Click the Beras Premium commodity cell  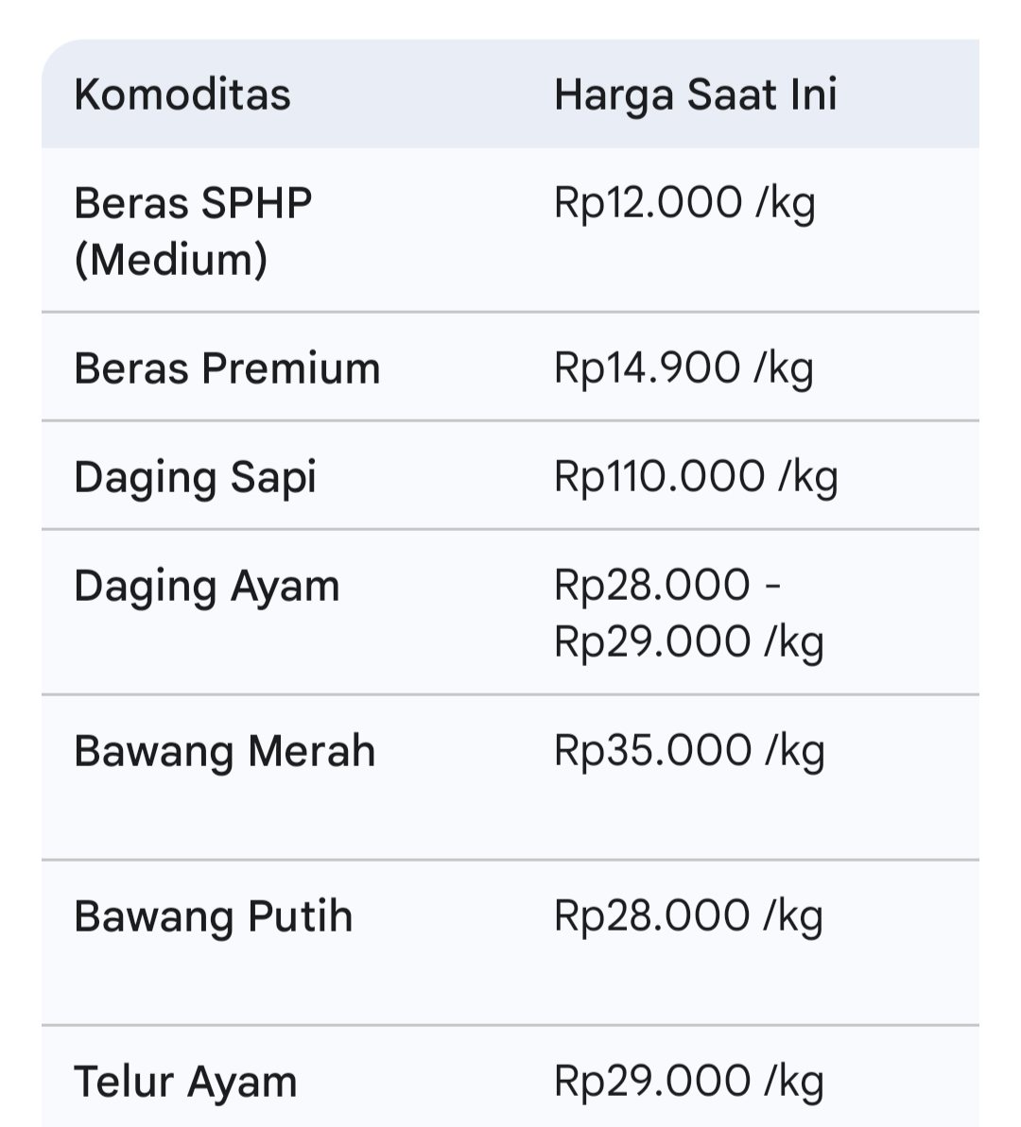(227, 368)
